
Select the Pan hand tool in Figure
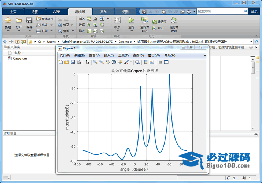(x=108, y=62)
